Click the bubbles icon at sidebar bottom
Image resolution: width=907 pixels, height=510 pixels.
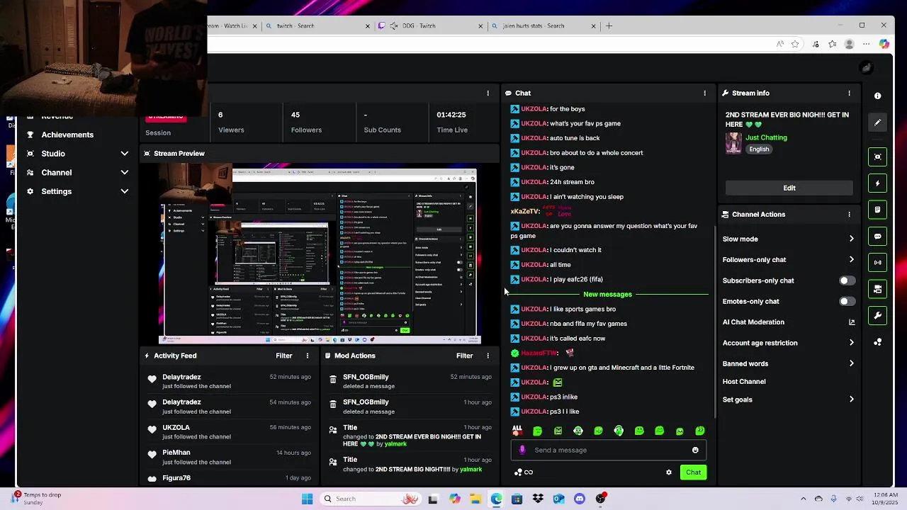[878, 342]
